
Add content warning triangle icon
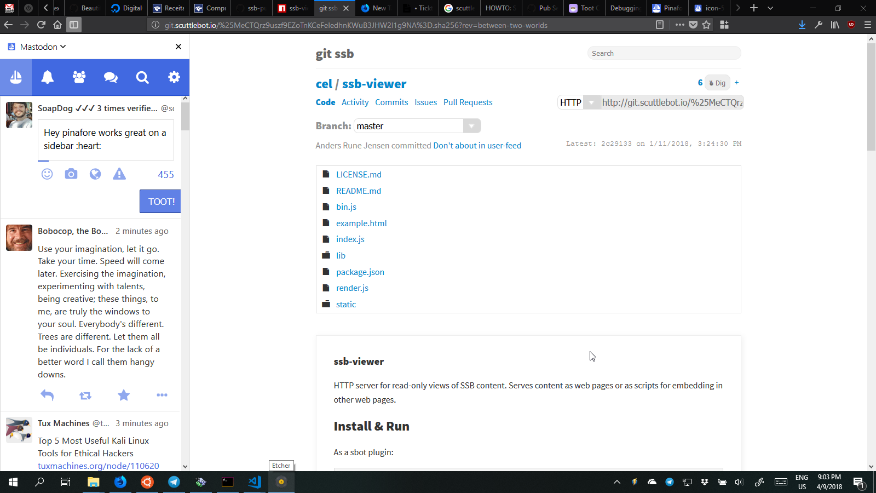(119, 174)
